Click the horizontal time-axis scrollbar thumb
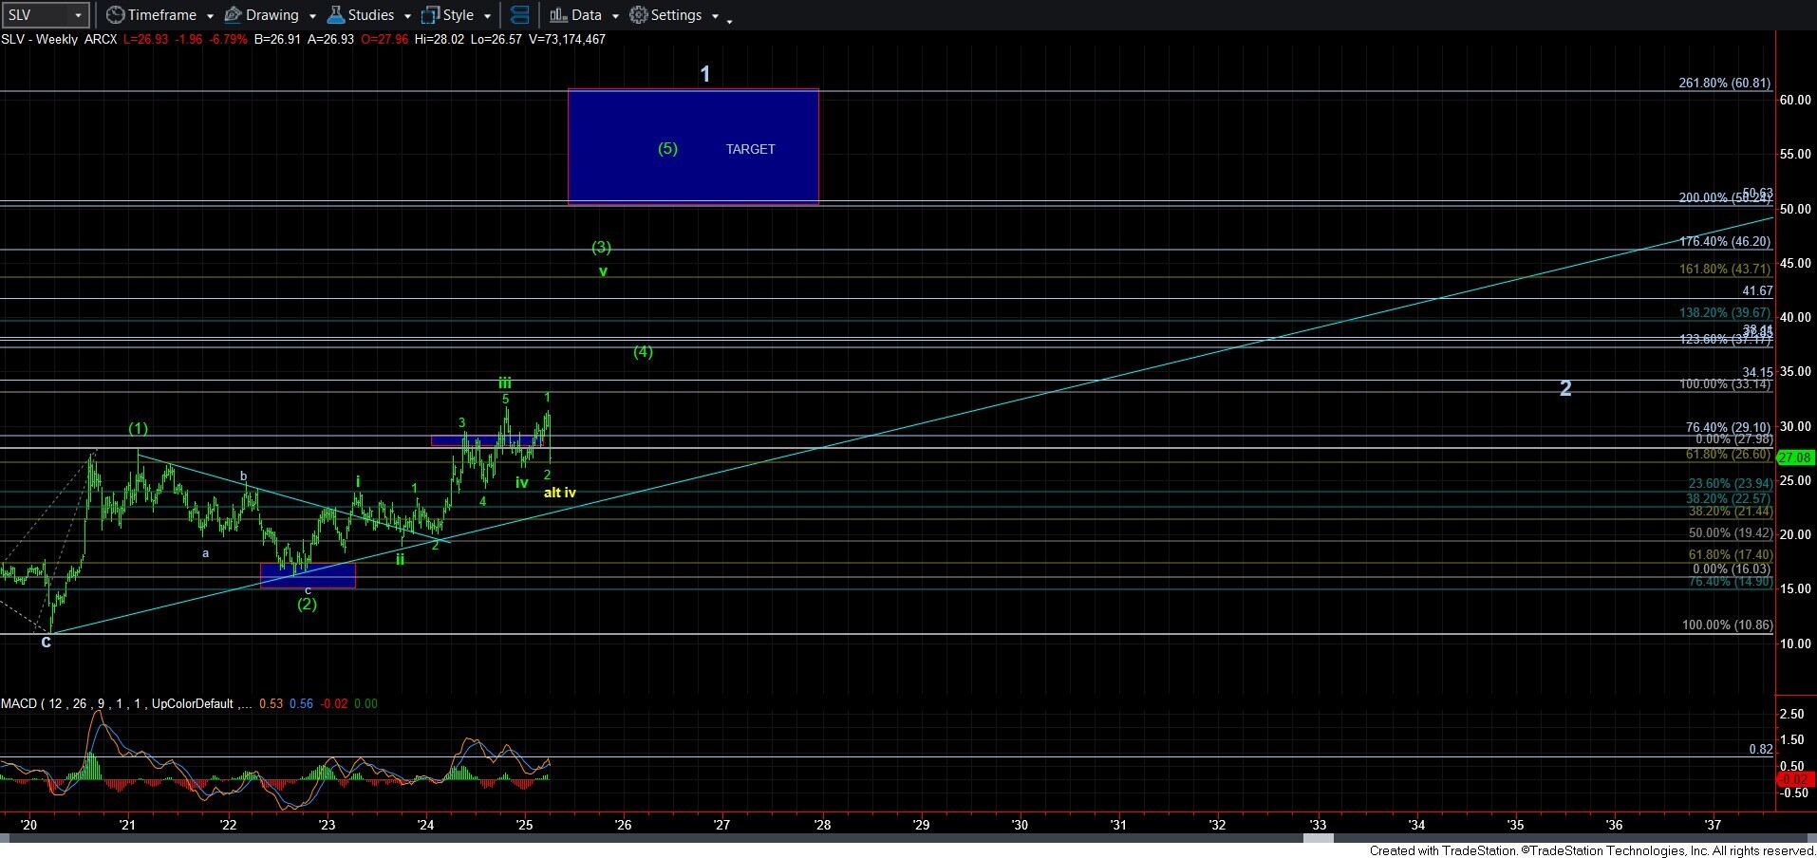 pyautogui.click(x=1318, y=838)
